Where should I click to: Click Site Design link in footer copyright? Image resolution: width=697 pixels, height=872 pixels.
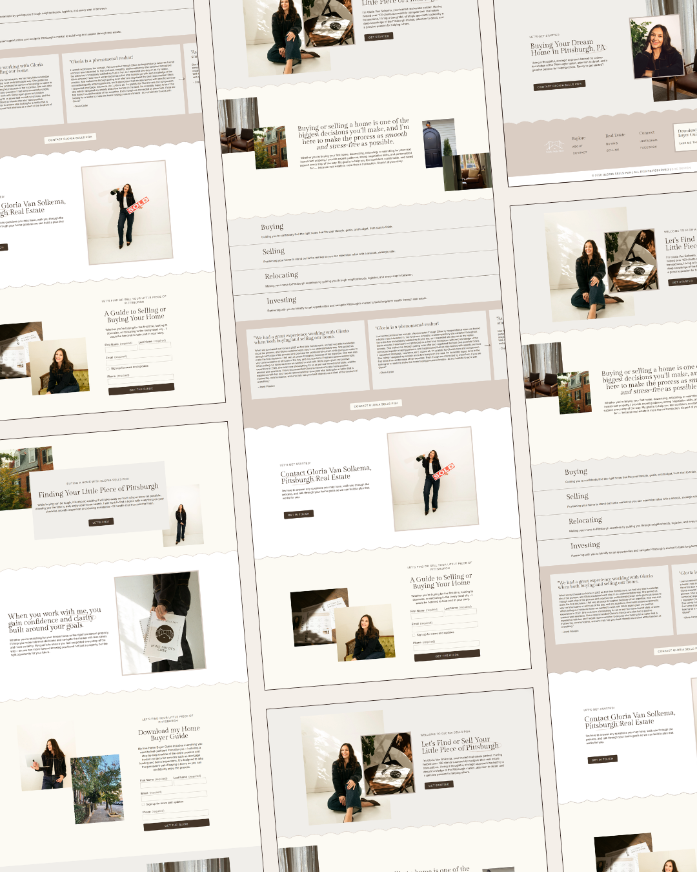point(681,169)
